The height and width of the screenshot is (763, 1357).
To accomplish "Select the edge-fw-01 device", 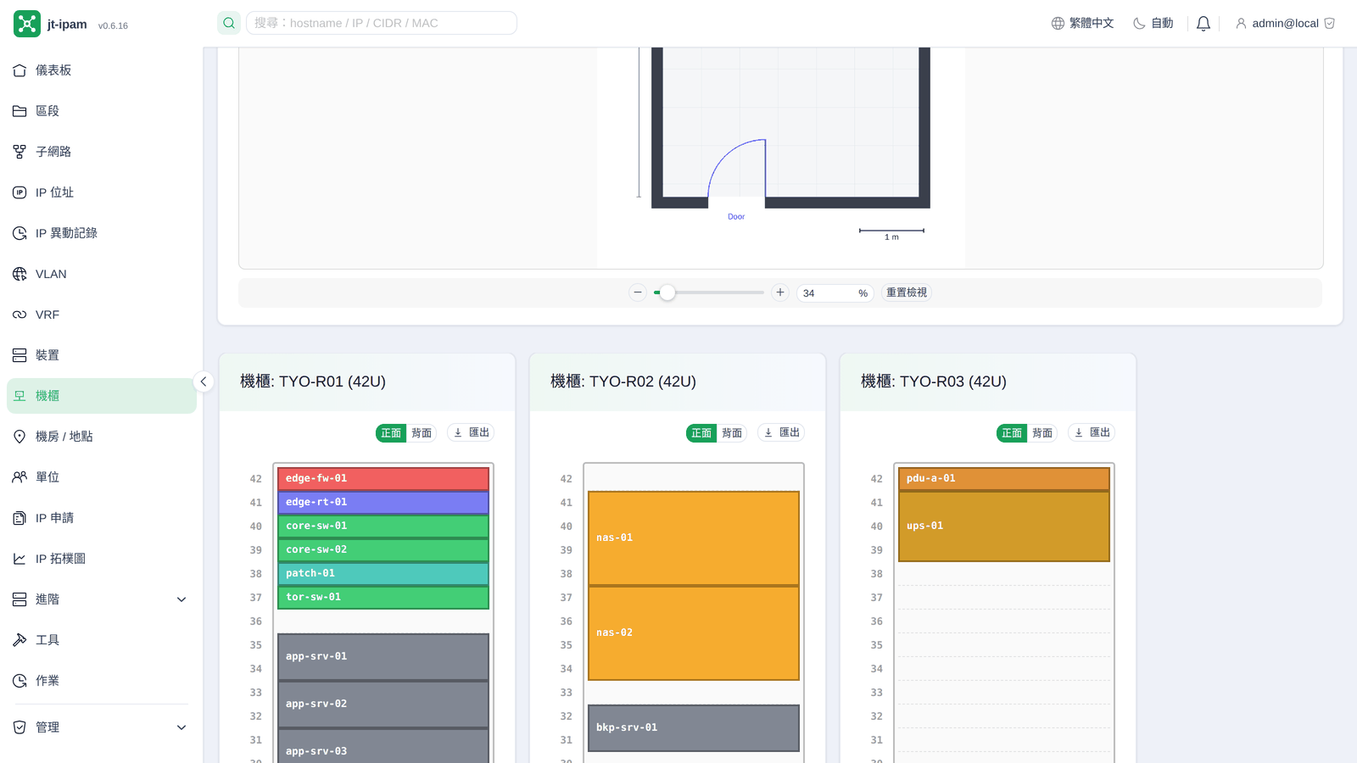I will (x=383, y=479).
